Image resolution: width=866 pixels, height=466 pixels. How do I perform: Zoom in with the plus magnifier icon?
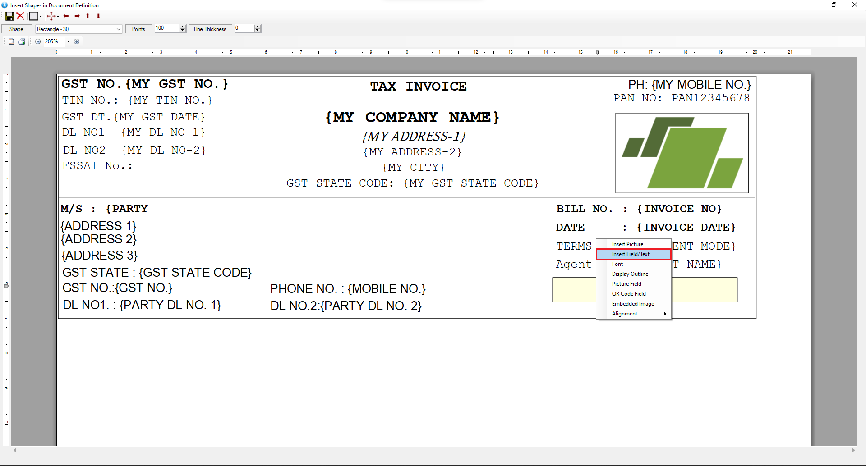click(x=77, y=41)
